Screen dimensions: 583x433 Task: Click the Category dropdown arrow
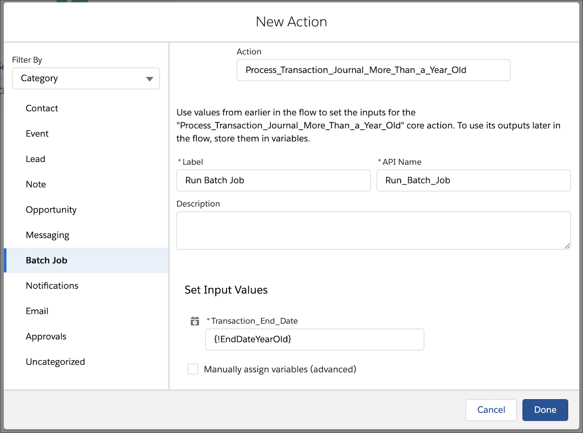click(149, 79)
